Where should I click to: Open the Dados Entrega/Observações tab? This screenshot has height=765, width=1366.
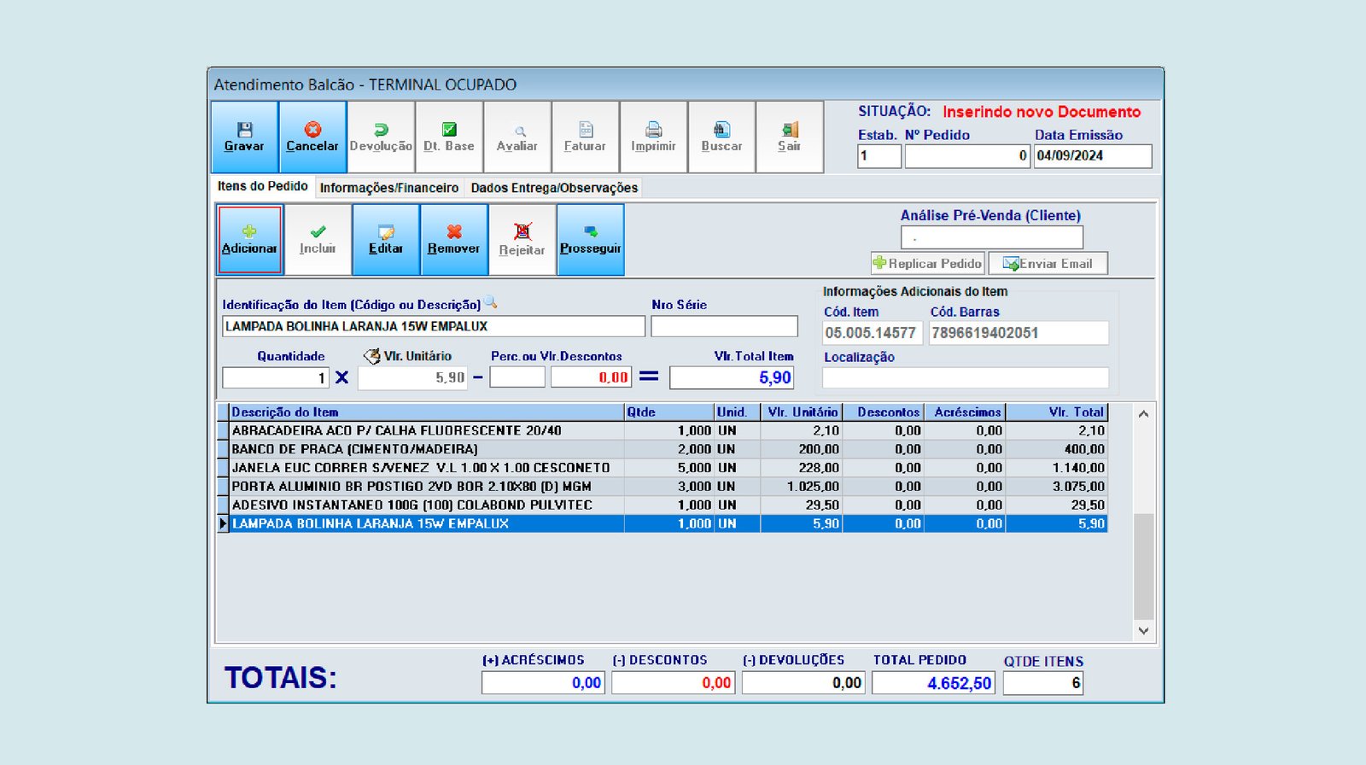554,188
